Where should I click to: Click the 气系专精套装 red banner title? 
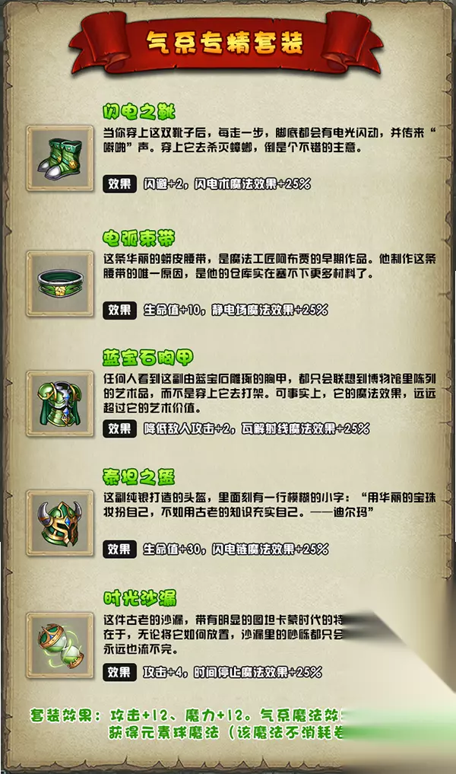tap(224, 43)
